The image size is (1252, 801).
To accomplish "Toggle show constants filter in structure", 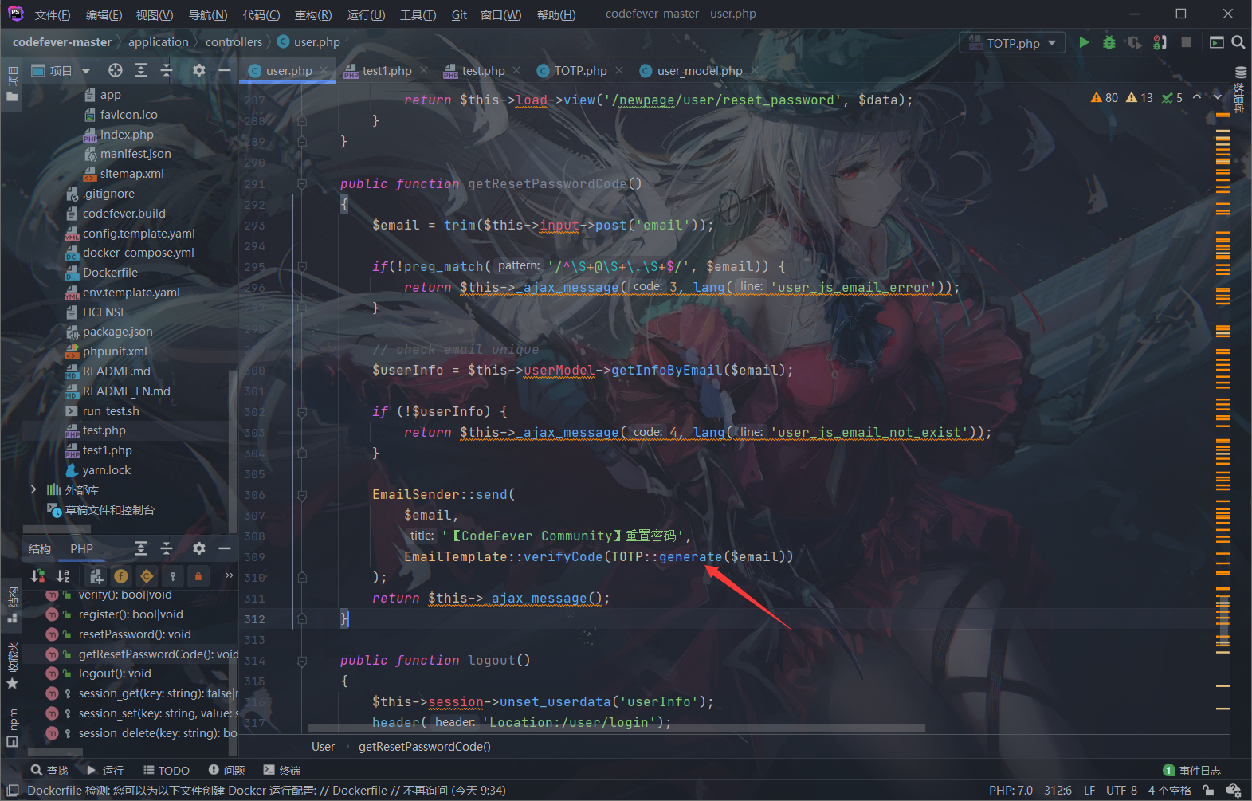I will click(147, 575).
